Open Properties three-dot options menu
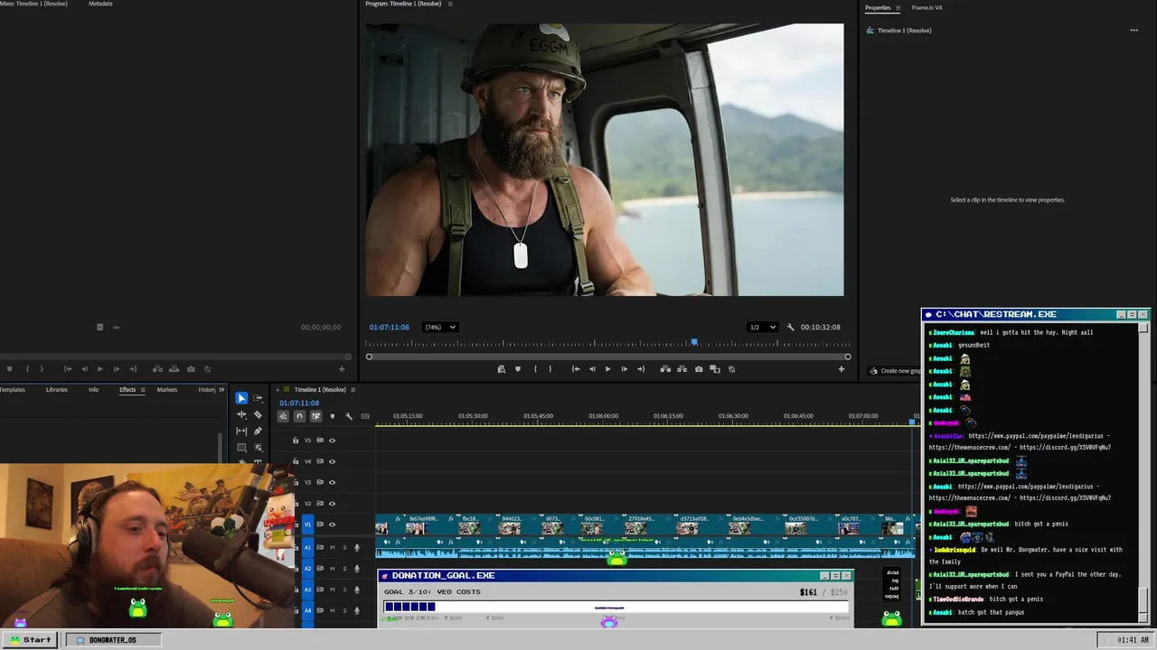 1133,30
